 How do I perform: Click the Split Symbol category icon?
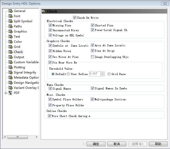pyautogui.click(x=10, y=21)
